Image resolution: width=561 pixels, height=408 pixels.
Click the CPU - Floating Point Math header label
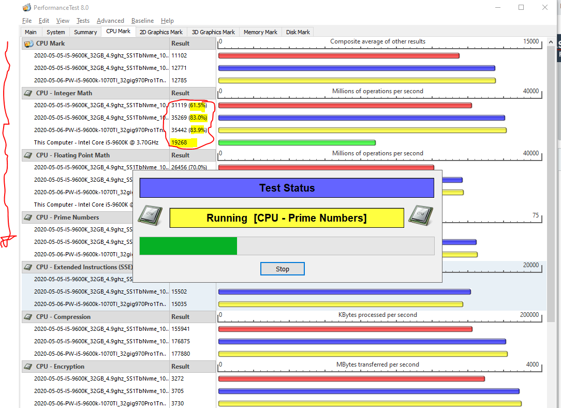click(x=73, y=155)
